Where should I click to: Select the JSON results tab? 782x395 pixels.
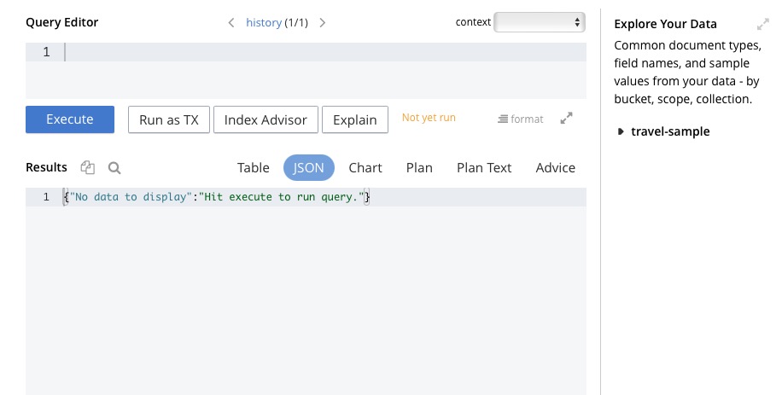click(x=309, y=167)
